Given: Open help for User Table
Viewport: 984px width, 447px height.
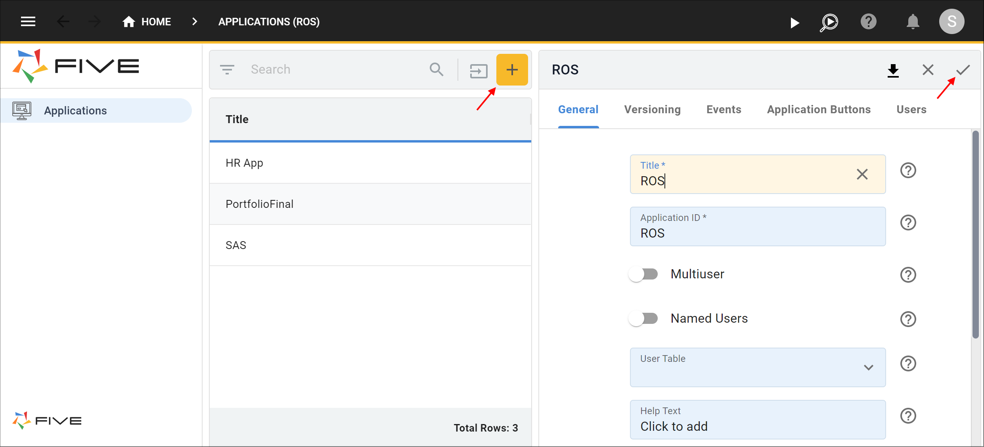Looking at the screenshot, I should coord(908,363).
